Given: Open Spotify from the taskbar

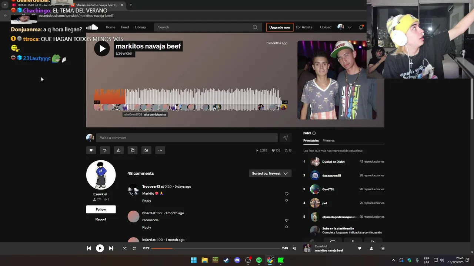Looking at the screenshot, I should coord(259,260).
